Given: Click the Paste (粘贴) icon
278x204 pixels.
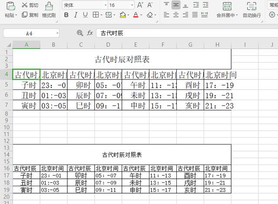Looking at the screenshot, I should [x=10, y=6].
